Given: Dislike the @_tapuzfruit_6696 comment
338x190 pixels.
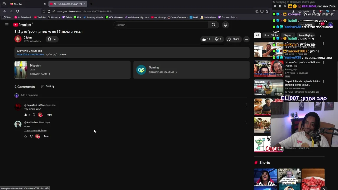Looking at the screenshot, I should (34, 115).
